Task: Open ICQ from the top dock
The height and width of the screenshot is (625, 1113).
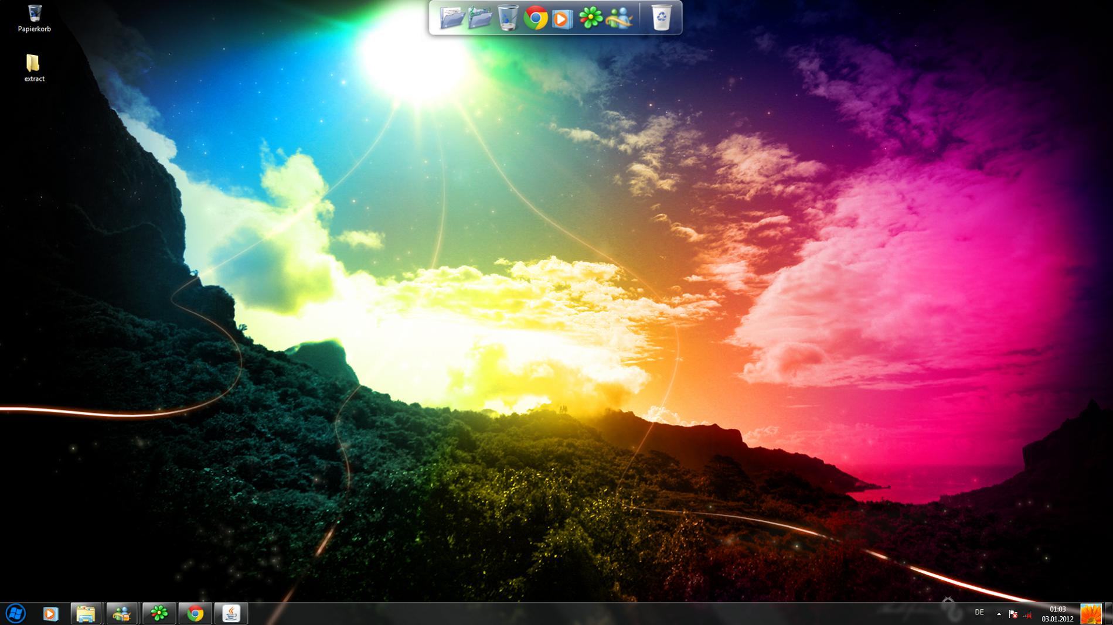Action: click(590, 18)
